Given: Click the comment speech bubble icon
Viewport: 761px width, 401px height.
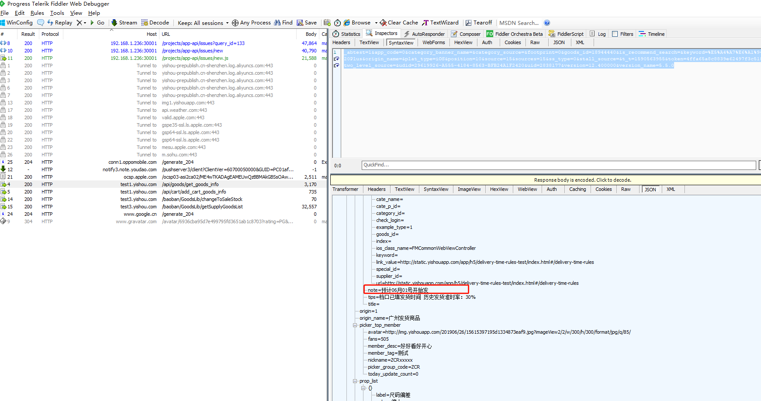Looking at the screenshot, I should [x=41, y=23].
